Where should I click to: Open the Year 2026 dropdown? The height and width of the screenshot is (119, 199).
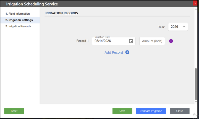pyautogui.click(x=178, y=27)
